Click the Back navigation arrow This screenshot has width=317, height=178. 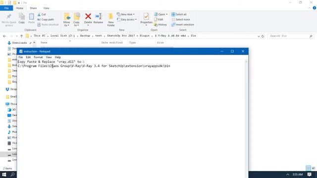4,36
